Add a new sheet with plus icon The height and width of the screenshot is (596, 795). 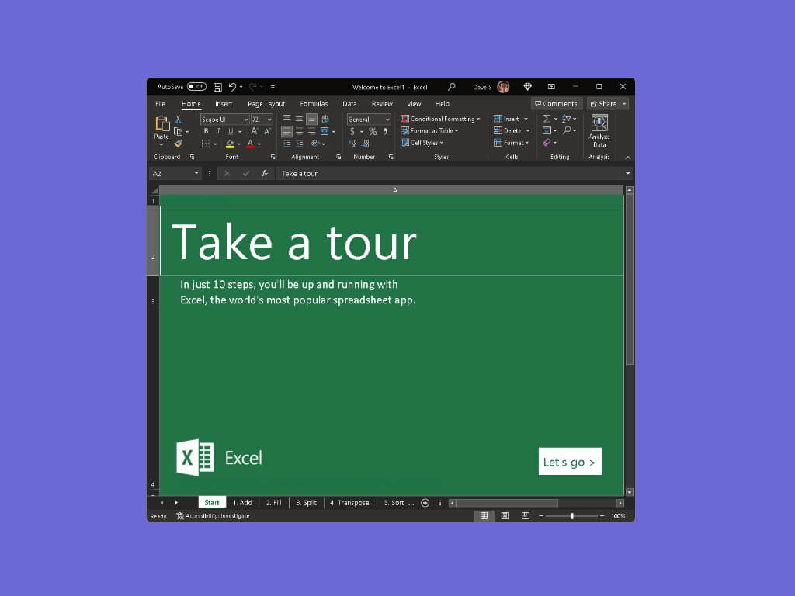tap(425, 503)
